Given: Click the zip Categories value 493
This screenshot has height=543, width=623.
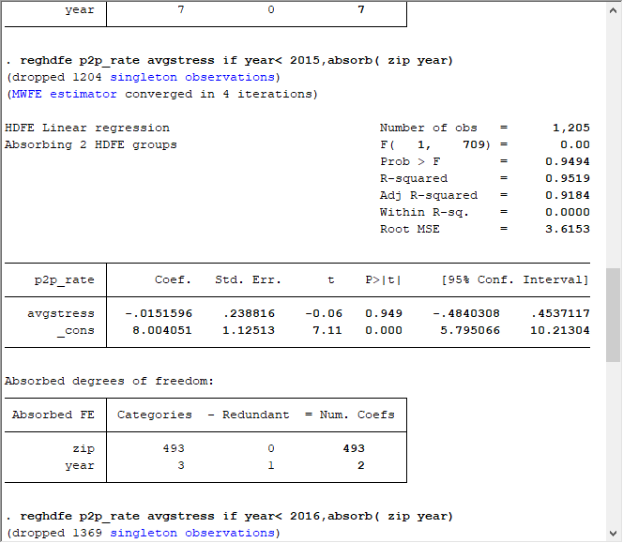Looking at the screenshot, I should point(174,448).
